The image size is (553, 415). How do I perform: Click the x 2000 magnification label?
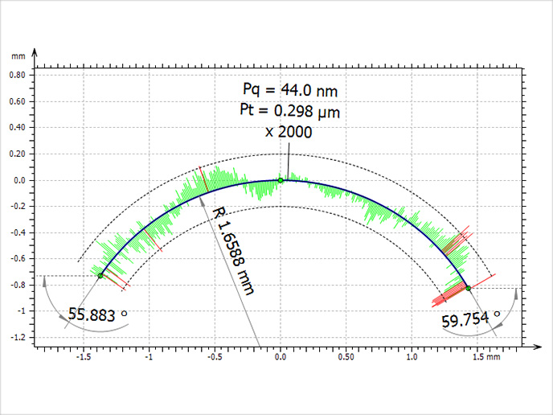tap(289, 133)
